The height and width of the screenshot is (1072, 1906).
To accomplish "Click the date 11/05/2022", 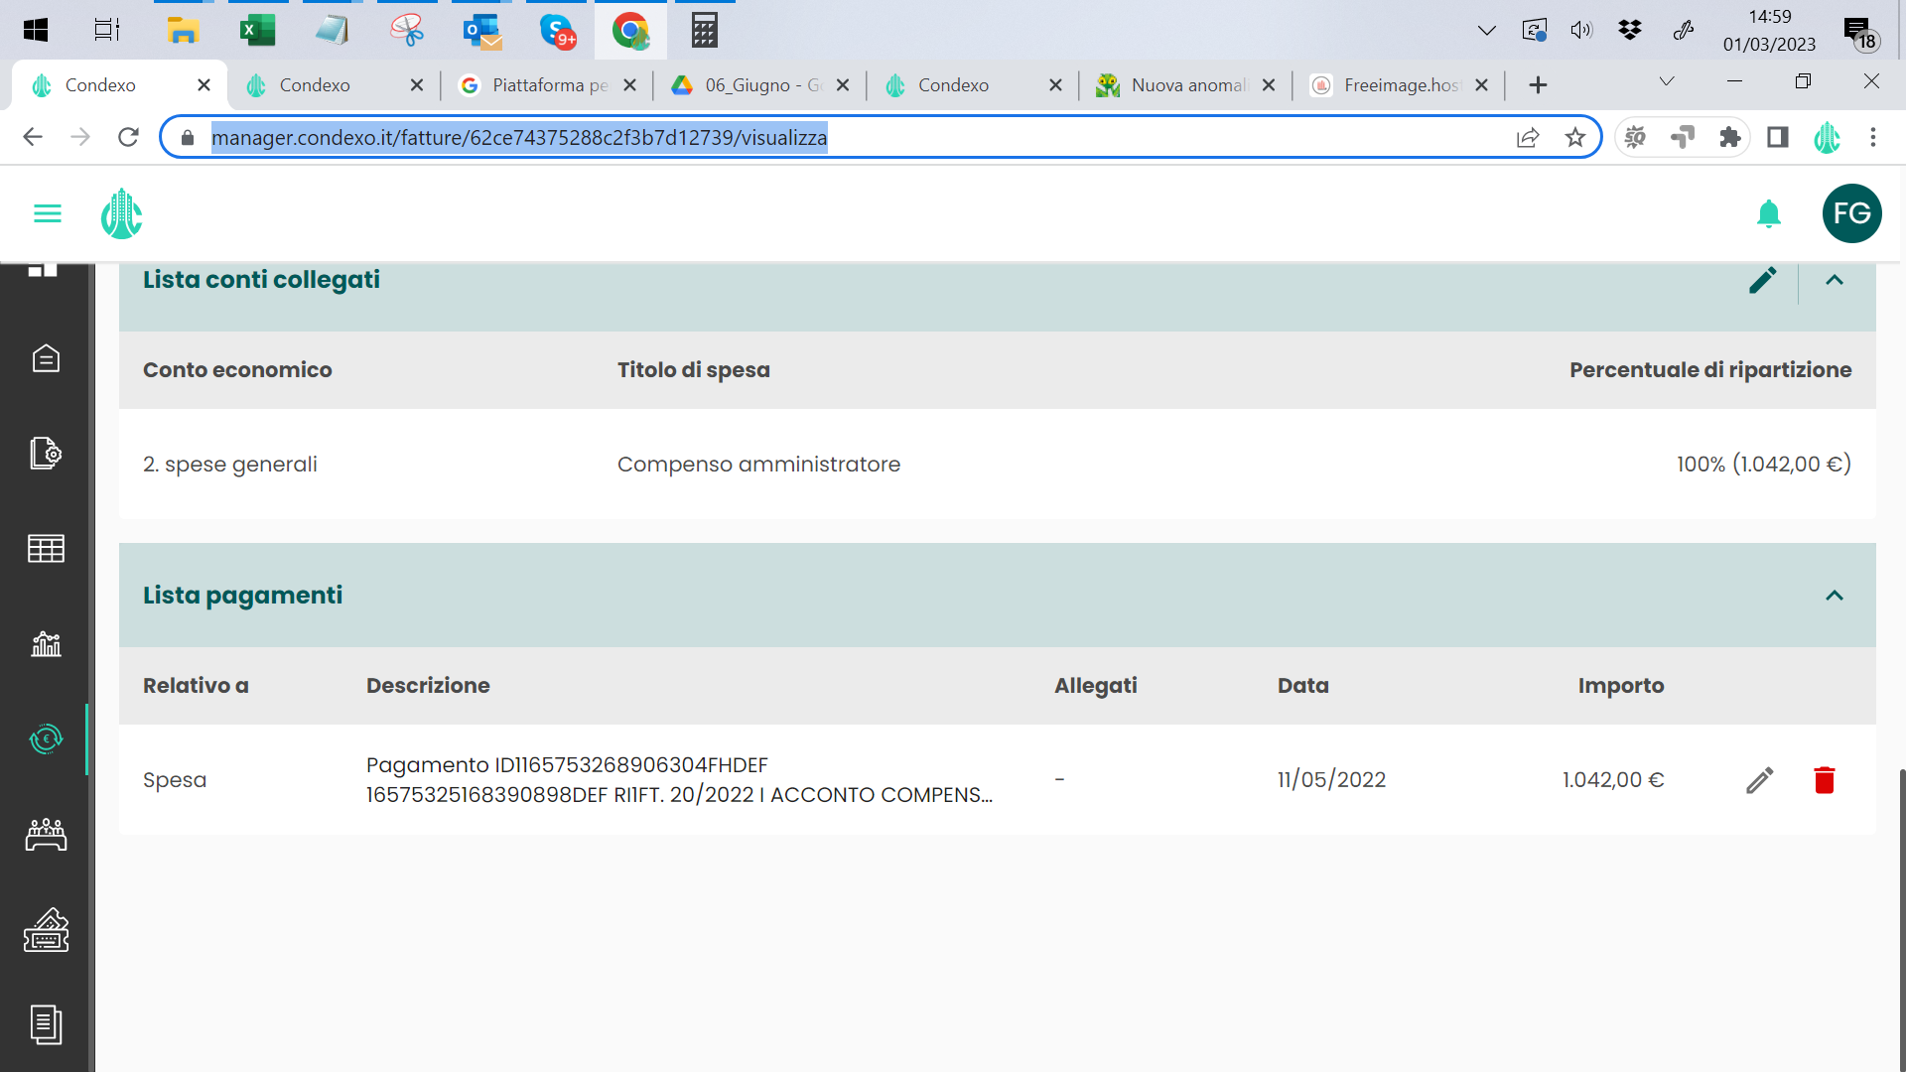I will [x=1331, y=780].
